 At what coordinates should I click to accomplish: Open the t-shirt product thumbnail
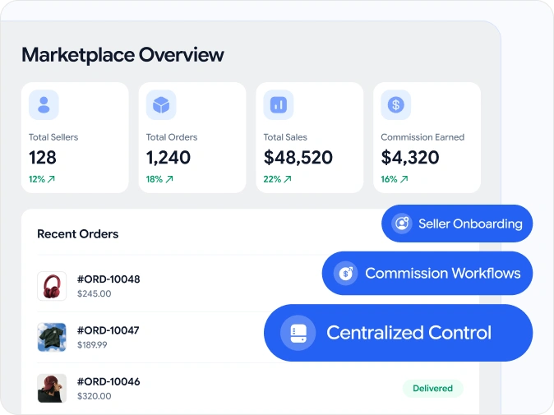click(52, 337)
